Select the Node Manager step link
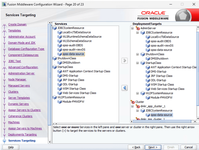 17,80
